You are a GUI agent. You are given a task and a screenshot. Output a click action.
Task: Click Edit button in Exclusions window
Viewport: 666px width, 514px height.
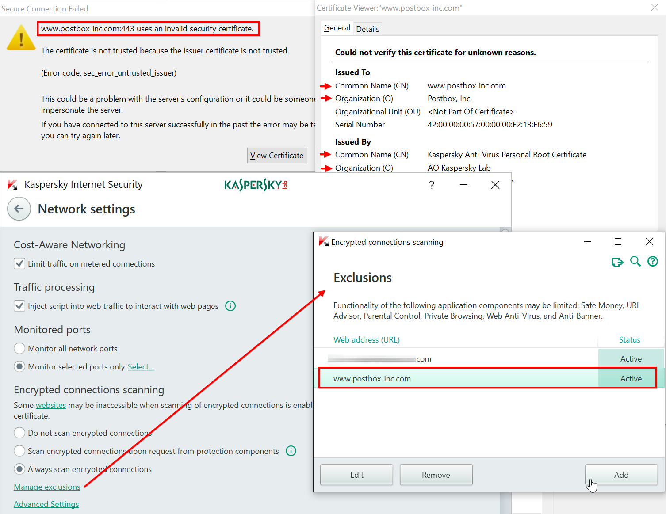[x=356, y=475]
